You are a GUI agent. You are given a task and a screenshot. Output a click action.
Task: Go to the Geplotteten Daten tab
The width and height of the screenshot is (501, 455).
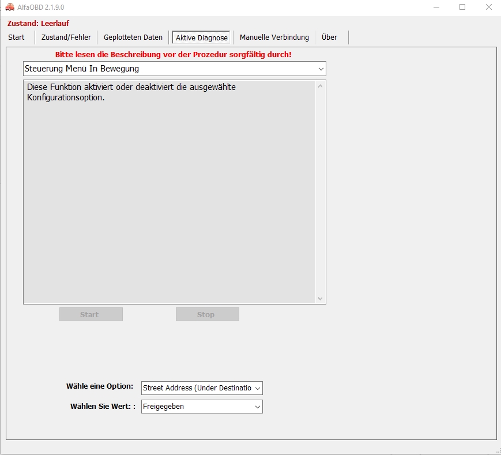[133, 37]
